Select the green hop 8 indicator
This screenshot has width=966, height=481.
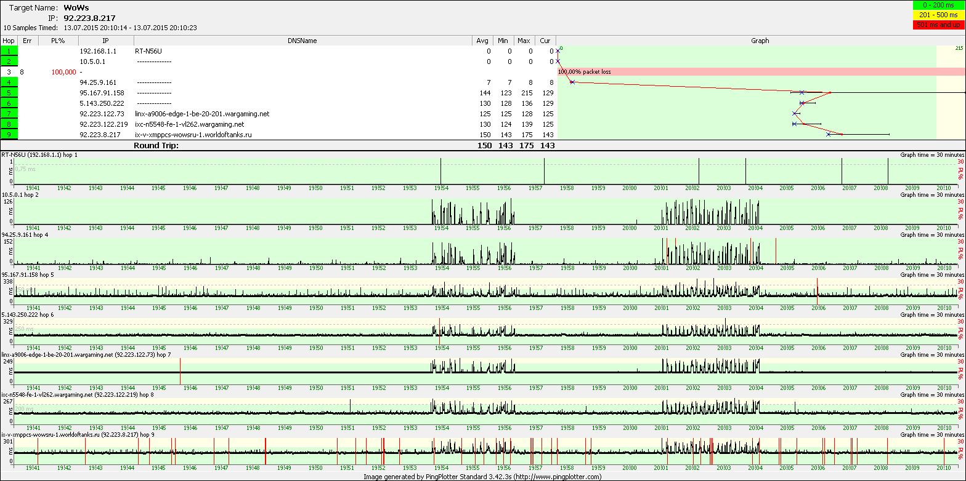pyautogui.click(x=9, y=124)
